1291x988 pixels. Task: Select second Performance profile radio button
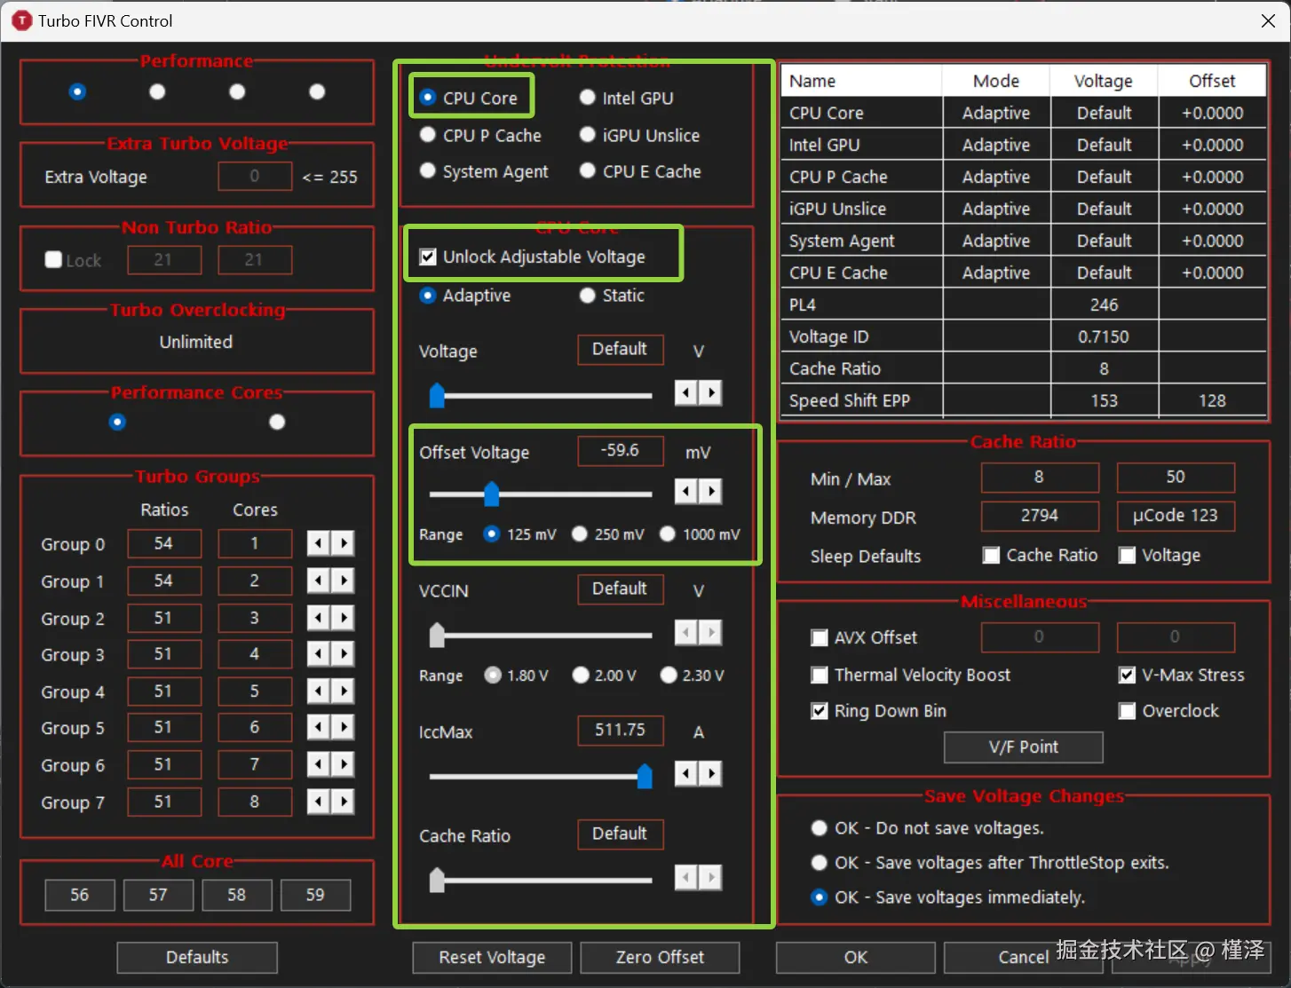tap(157, 91)
